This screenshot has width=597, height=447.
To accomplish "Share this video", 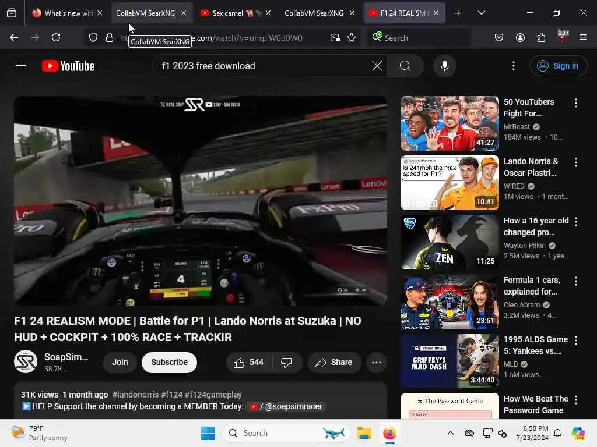I will coord(334,362).
